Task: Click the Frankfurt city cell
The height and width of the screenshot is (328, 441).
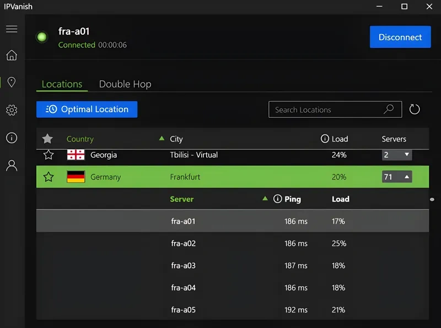Action: click(185, 177)
